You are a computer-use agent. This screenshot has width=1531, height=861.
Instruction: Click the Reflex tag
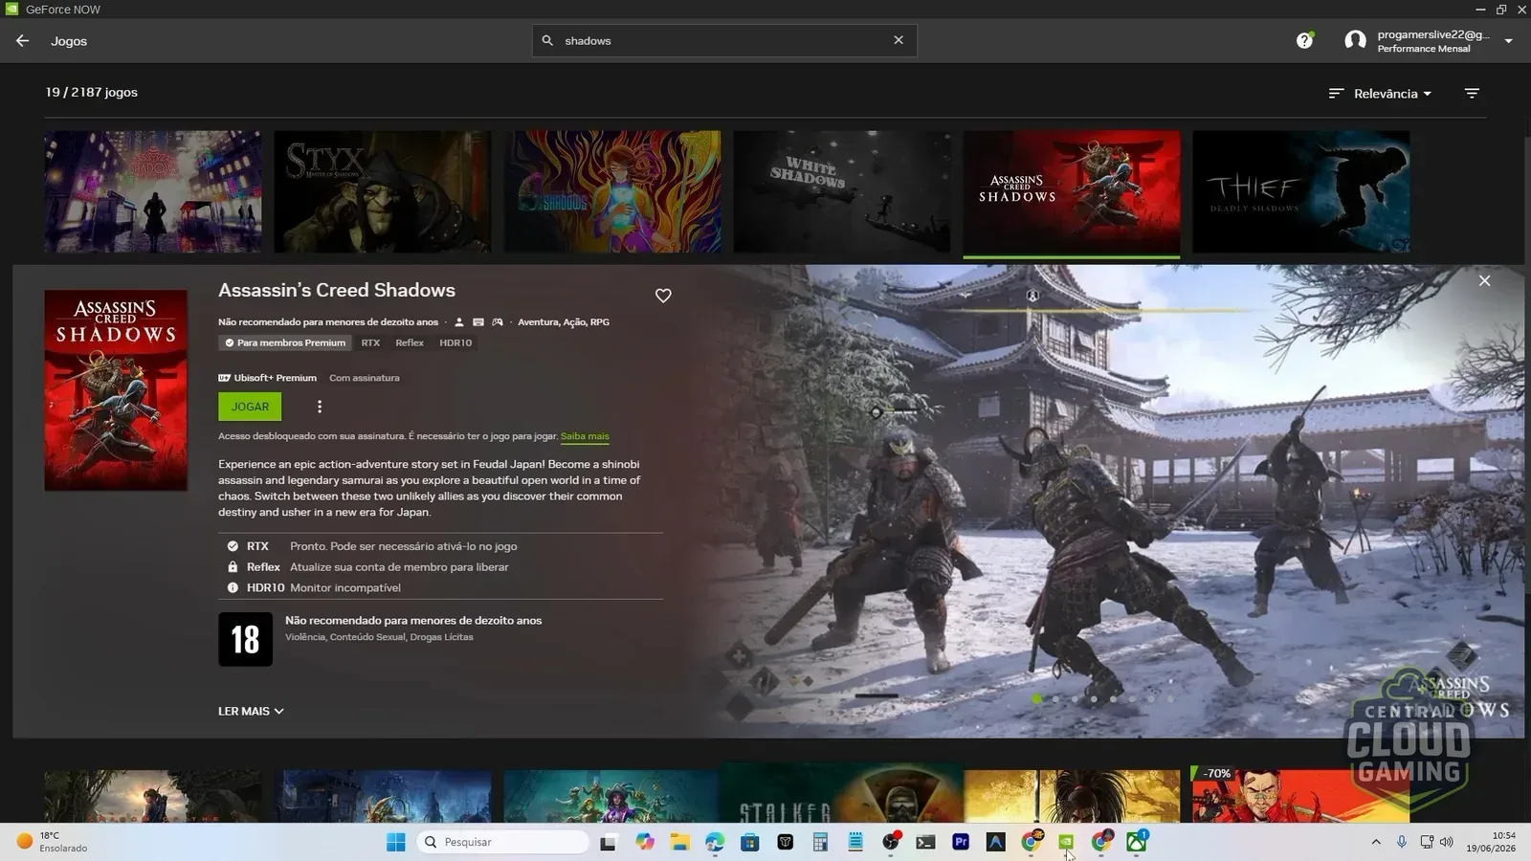(410, 342)
